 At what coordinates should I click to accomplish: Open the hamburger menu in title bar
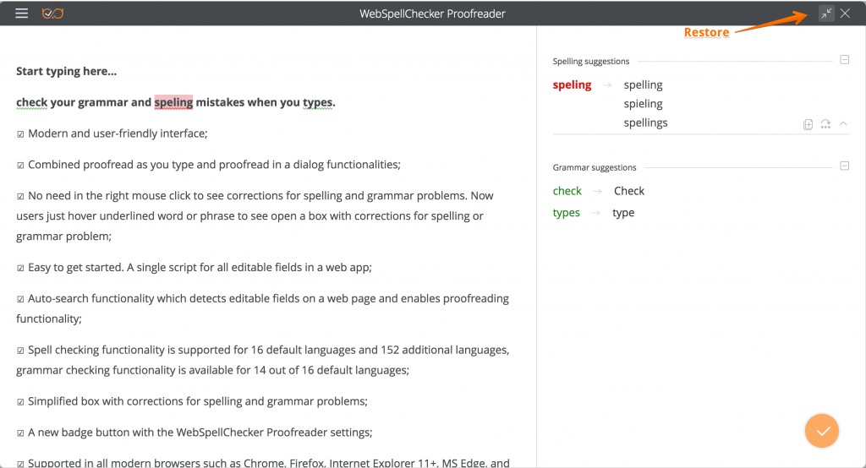(21, 14)
